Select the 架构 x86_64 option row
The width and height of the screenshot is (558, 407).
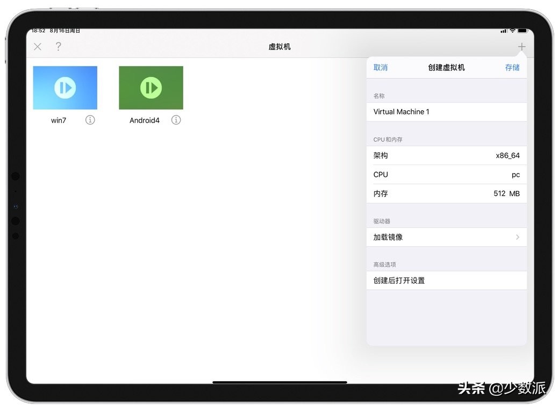click(x=447, y=155)
